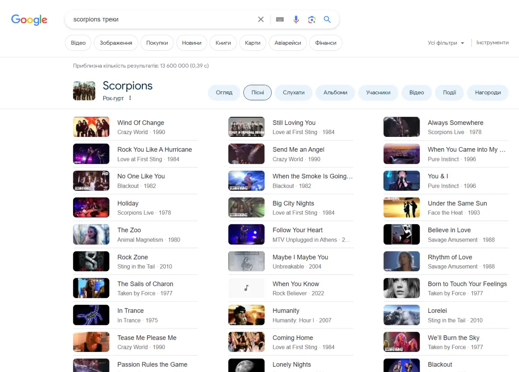Viewport: 519px width, 372px height.
Task: Open the song Coming Home
Action: click(x=291, y=342)
